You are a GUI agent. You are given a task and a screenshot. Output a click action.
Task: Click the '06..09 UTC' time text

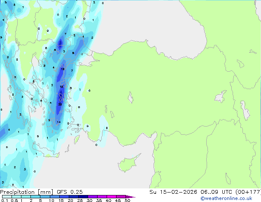(217, 192)
